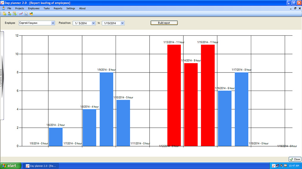Click the add task calendar toolbar icon
Viewport: 302px width, 169px height.
click(15, 14)
